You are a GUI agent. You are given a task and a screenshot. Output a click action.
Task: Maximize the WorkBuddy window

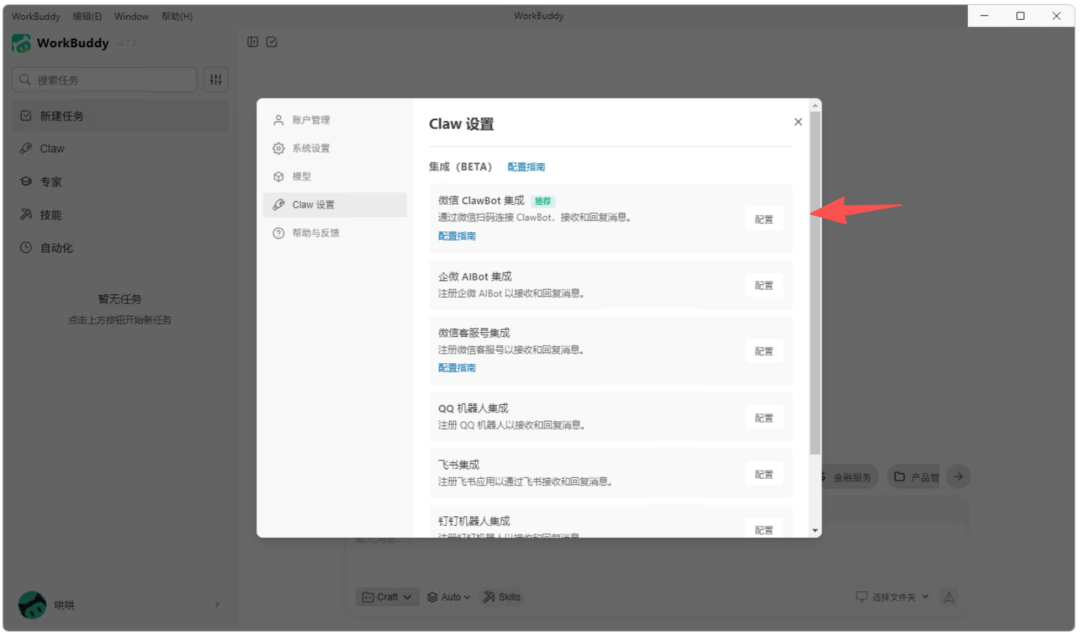pos(1021,16)
